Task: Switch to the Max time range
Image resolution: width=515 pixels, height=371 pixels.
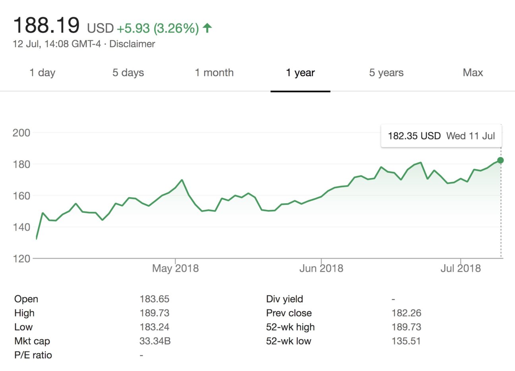Action: (472, 73)
